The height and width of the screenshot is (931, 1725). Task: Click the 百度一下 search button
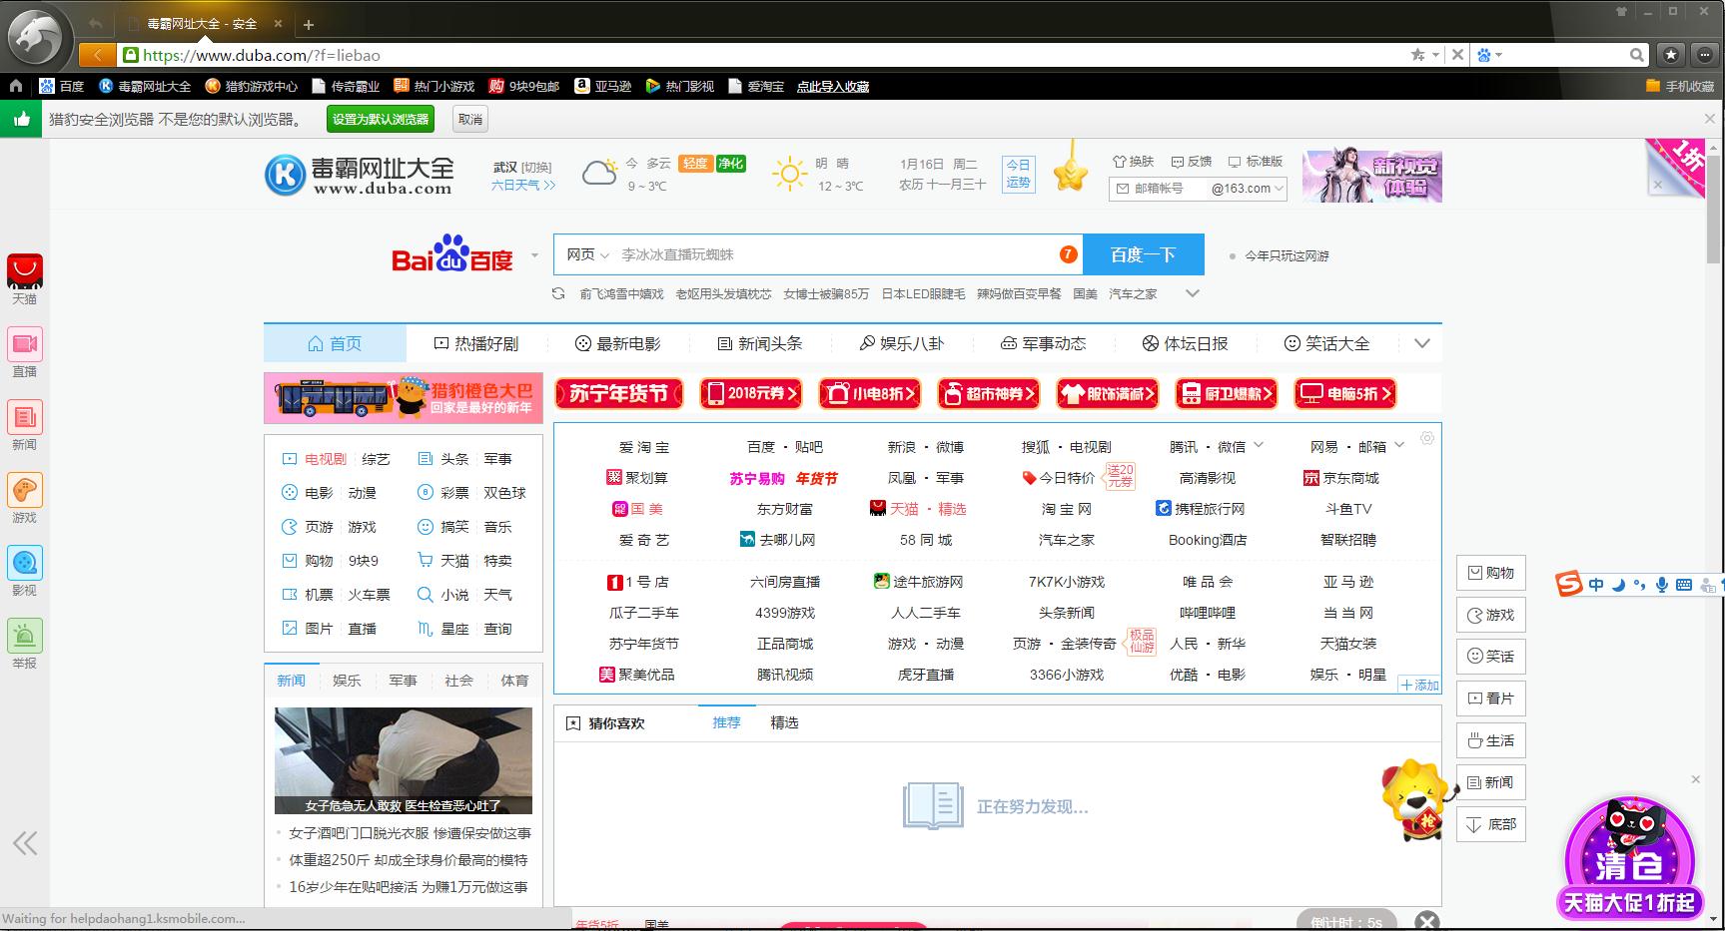click(1143, 255)
